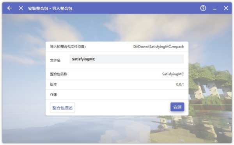Click blank area of blue title bar
Image resolution: width=234 pixels, height=145 pixels.
(x=134, y=8)
